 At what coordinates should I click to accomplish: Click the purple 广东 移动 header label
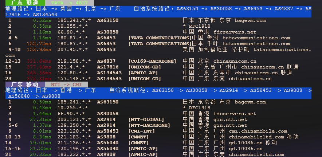coord(25,85)
